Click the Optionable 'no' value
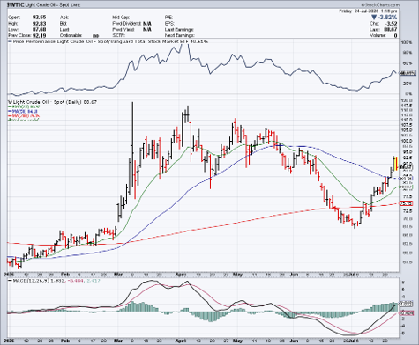The width and height of the screenshot is (419, 345). (x=95, y=36)
